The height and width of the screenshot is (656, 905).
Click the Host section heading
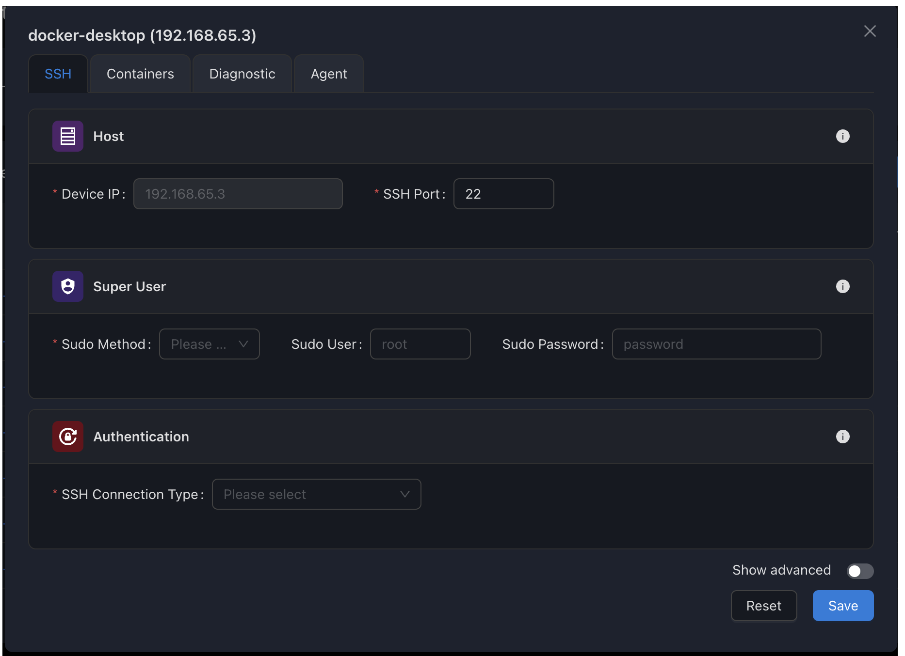coord(109,136)
